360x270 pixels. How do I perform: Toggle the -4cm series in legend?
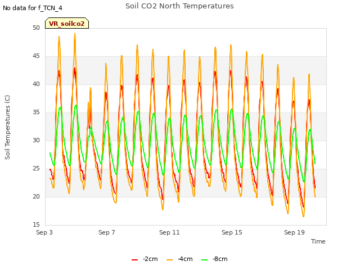(x=179, y=259)
